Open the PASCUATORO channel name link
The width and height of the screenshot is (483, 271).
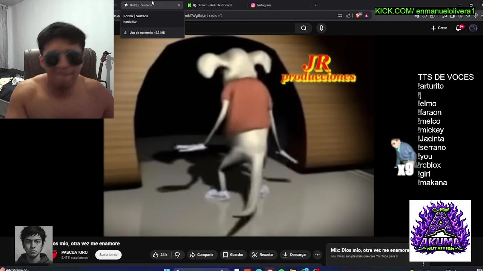coord(74,253)
